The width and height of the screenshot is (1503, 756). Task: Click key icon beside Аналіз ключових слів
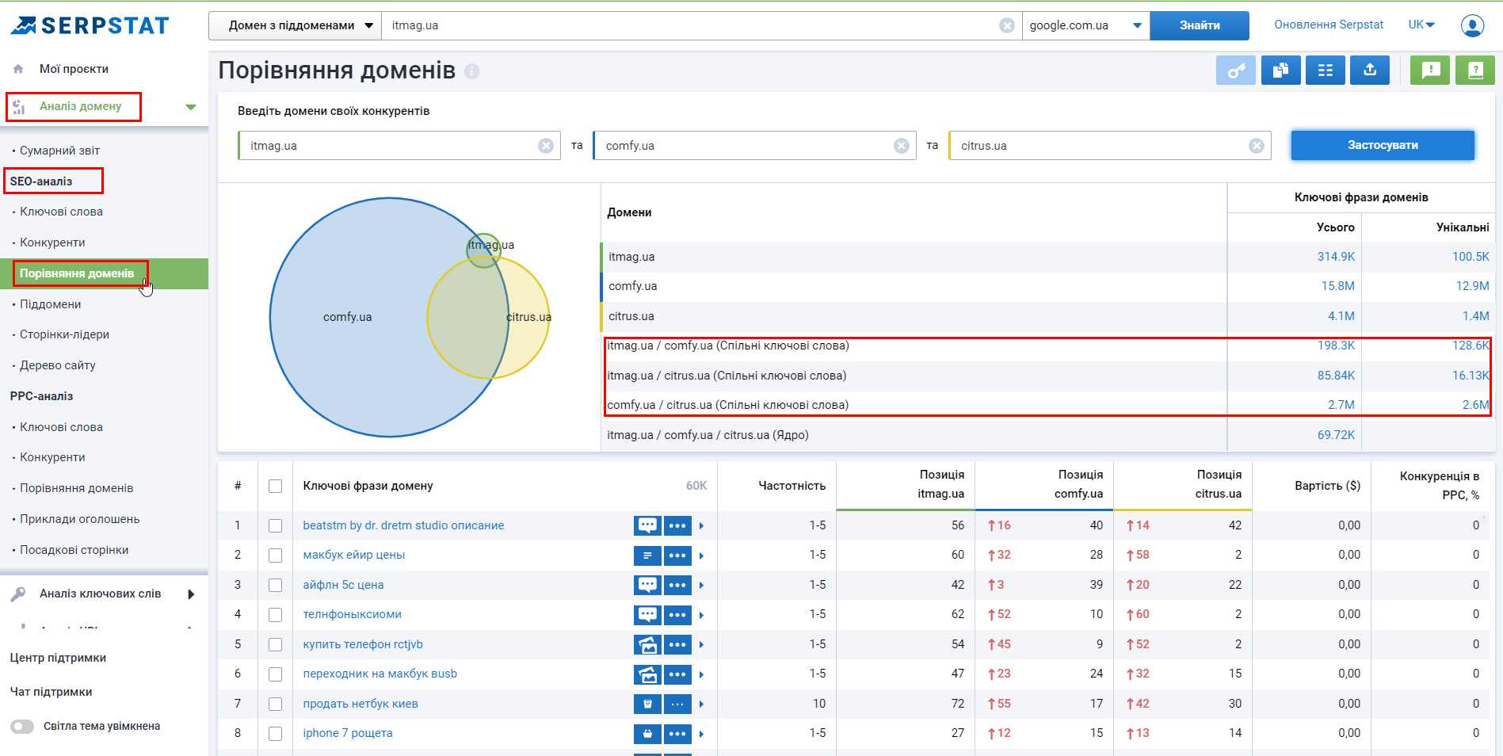(18, 594)
